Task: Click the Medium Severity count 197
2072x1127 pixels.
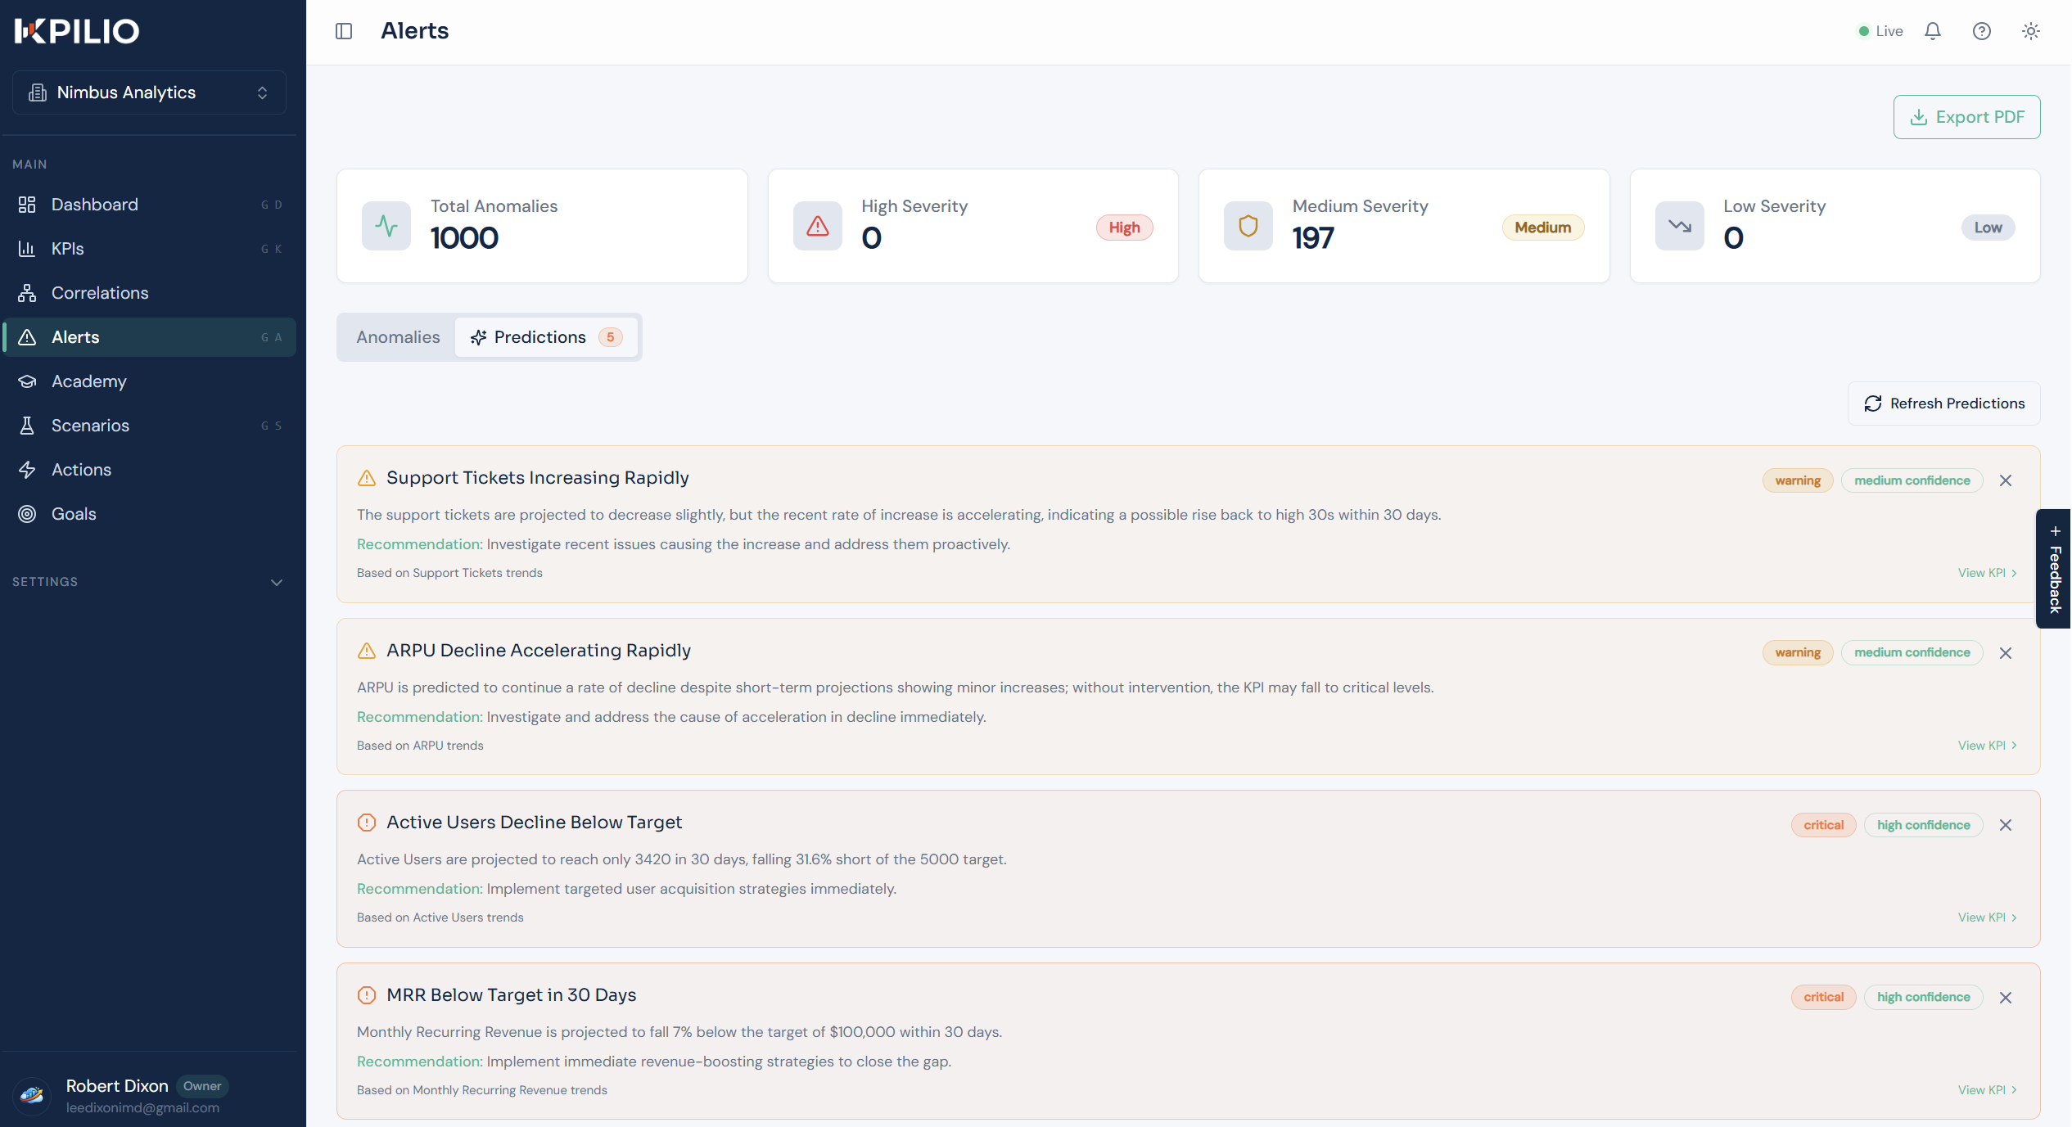Action: (1313, 238)
